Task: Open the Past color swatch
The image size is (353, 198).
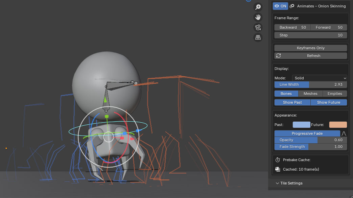Action: (301, 125)
